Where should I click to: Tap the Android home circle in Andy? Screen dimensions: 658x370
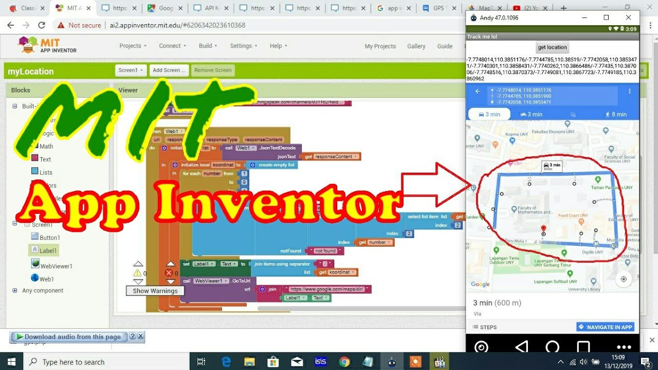553,346
